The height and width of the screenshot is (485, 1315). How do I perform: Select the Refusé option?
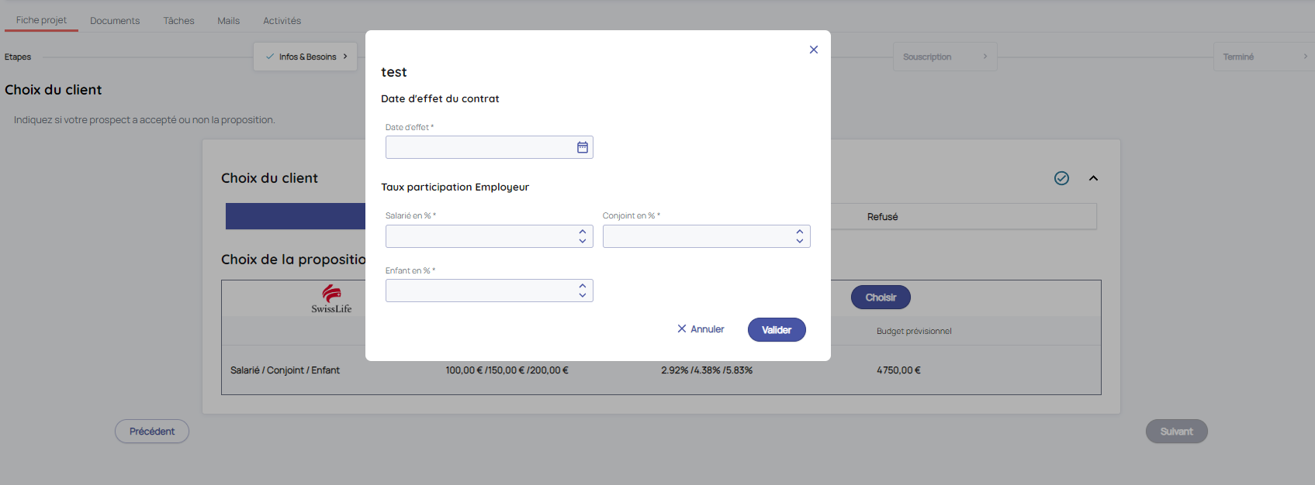(882, 217)
